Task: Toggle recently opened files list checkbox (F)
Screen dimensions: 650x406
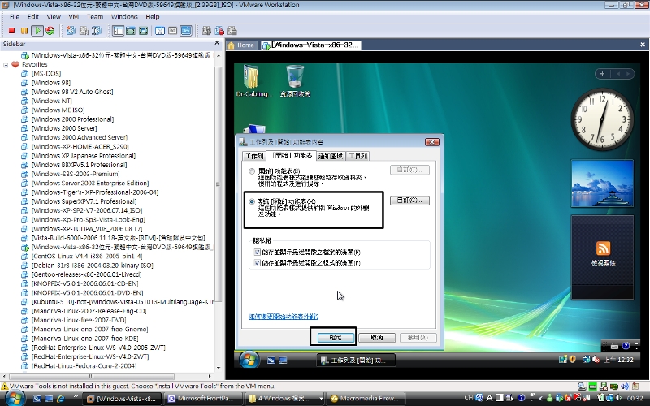Action: pyautogui.click(x=257, y=252)
